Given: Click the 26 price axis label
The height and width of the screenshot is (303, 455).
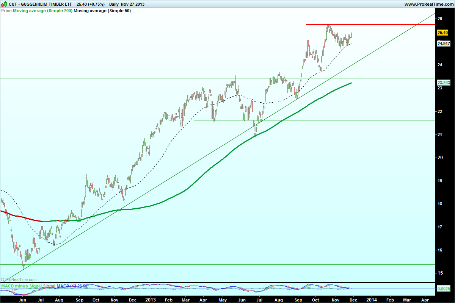Looking at the screenshot, I should pos(439,19).
